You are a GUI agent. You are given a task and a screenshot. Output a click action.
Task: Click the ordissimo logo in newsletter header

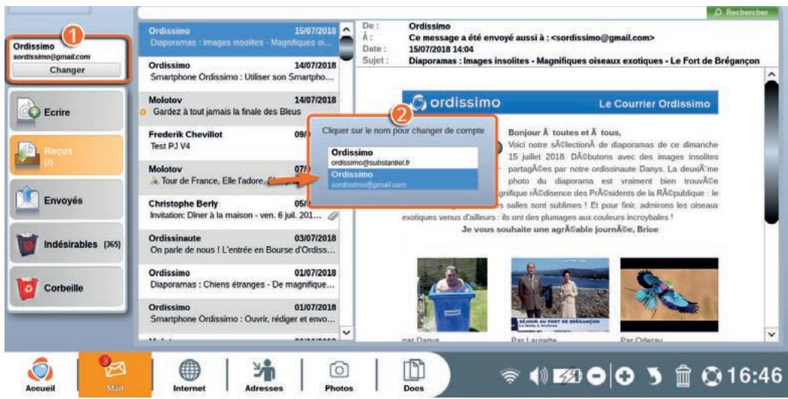point(455,103)
